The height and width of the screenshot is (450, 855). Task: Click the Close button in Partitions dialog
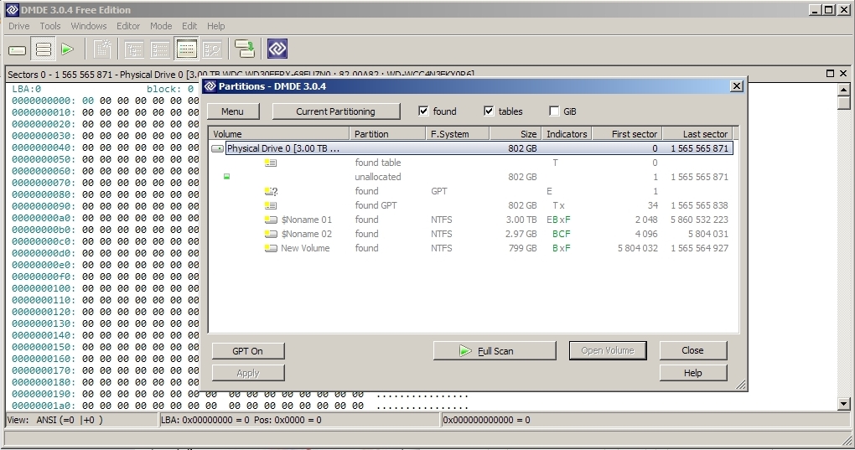692,350
